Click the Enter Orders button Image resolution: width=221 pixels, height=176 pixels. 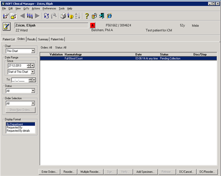pyautogui.click(x=49, y=172)
